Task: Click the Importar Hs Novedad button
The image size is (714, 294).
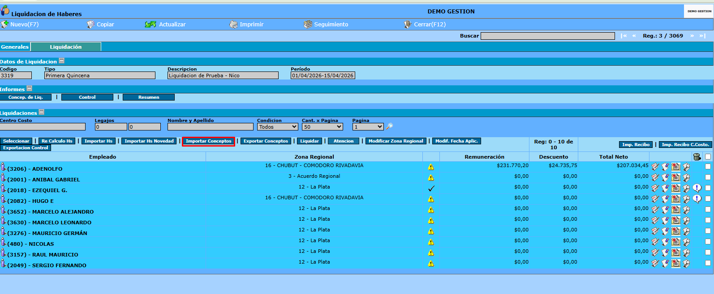Action: pos(149,141)
